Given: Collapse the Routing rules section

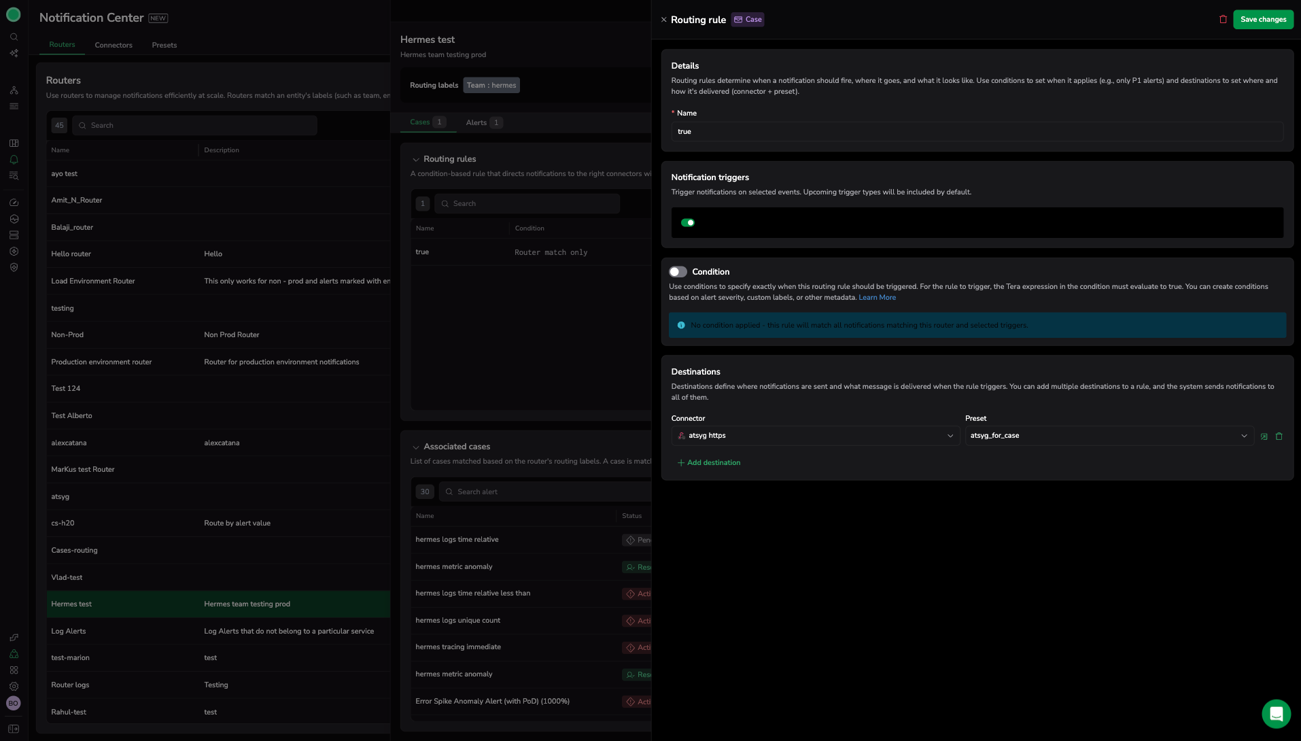Looking at the screenshot, I should [x=415, y=160].
